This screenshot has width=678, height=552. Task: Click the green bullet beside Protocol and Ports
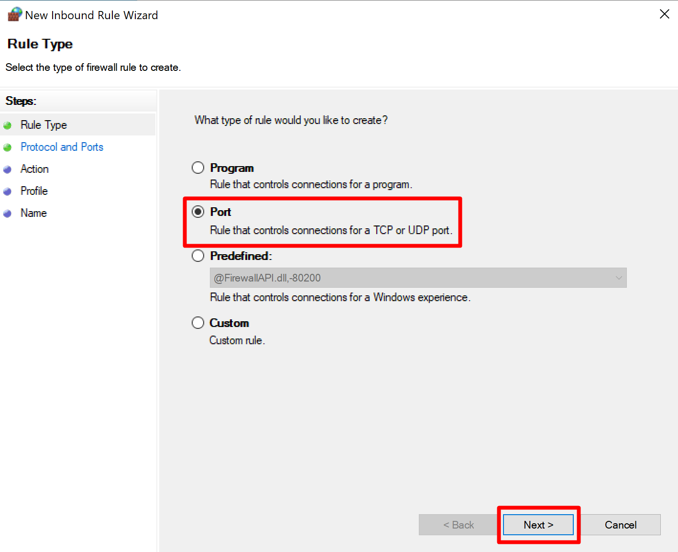click(8, 147)
